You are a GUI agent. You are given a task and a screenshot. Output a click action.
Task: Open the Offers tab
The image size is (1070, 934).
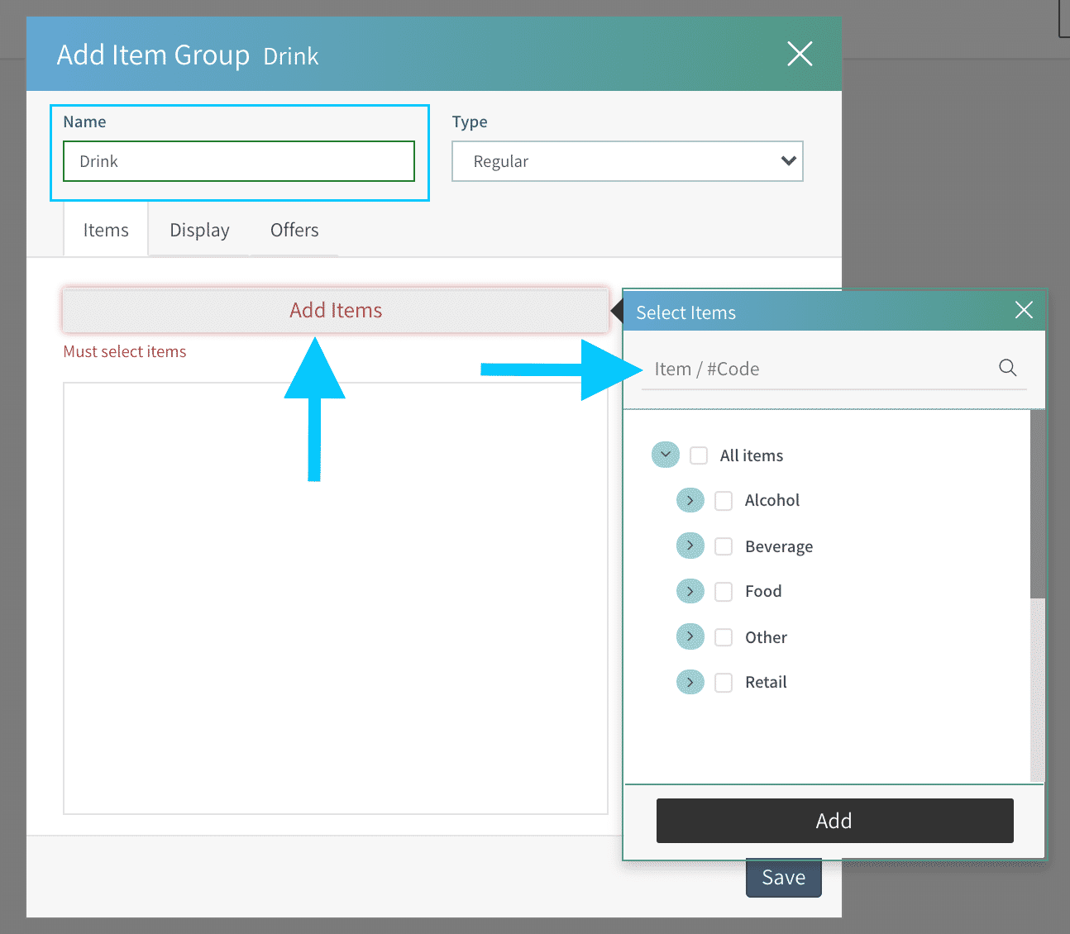(x=294, y=230)
